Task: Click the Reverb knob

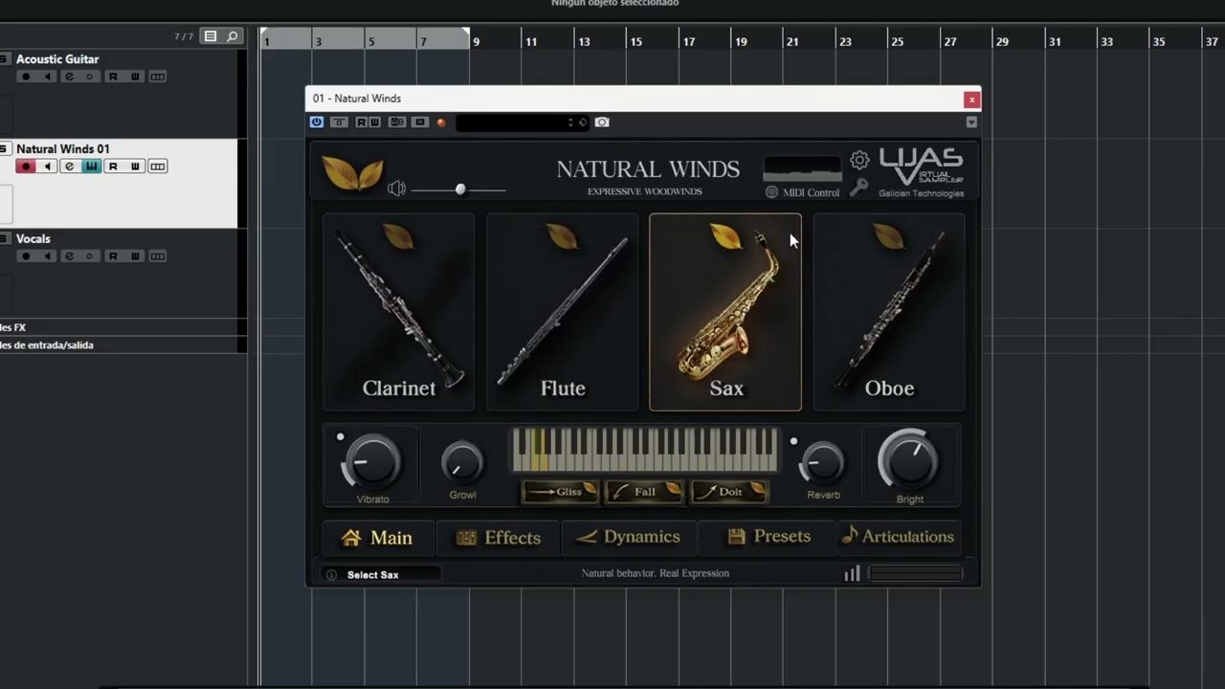Action: coord(822,463)
